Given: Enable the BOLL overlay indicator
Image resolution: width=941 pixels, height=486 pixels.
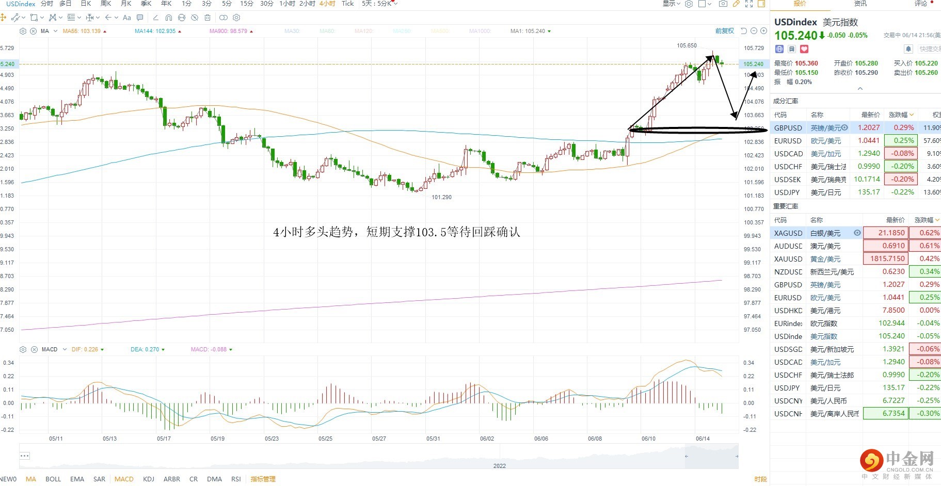Looking at the screenshot, I should pos(53,479).
